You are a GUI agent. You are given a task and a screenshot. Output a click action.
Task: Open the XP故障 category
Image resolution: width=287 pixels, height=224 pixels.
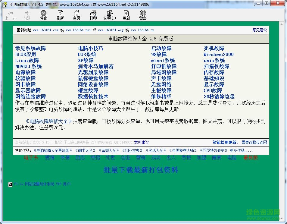pos(86,60)
